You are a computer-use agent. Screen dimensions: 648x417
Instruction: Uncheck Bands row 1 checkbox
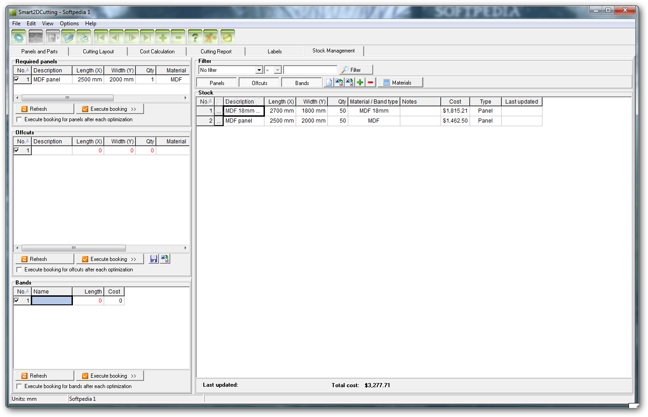pos(17,300)
